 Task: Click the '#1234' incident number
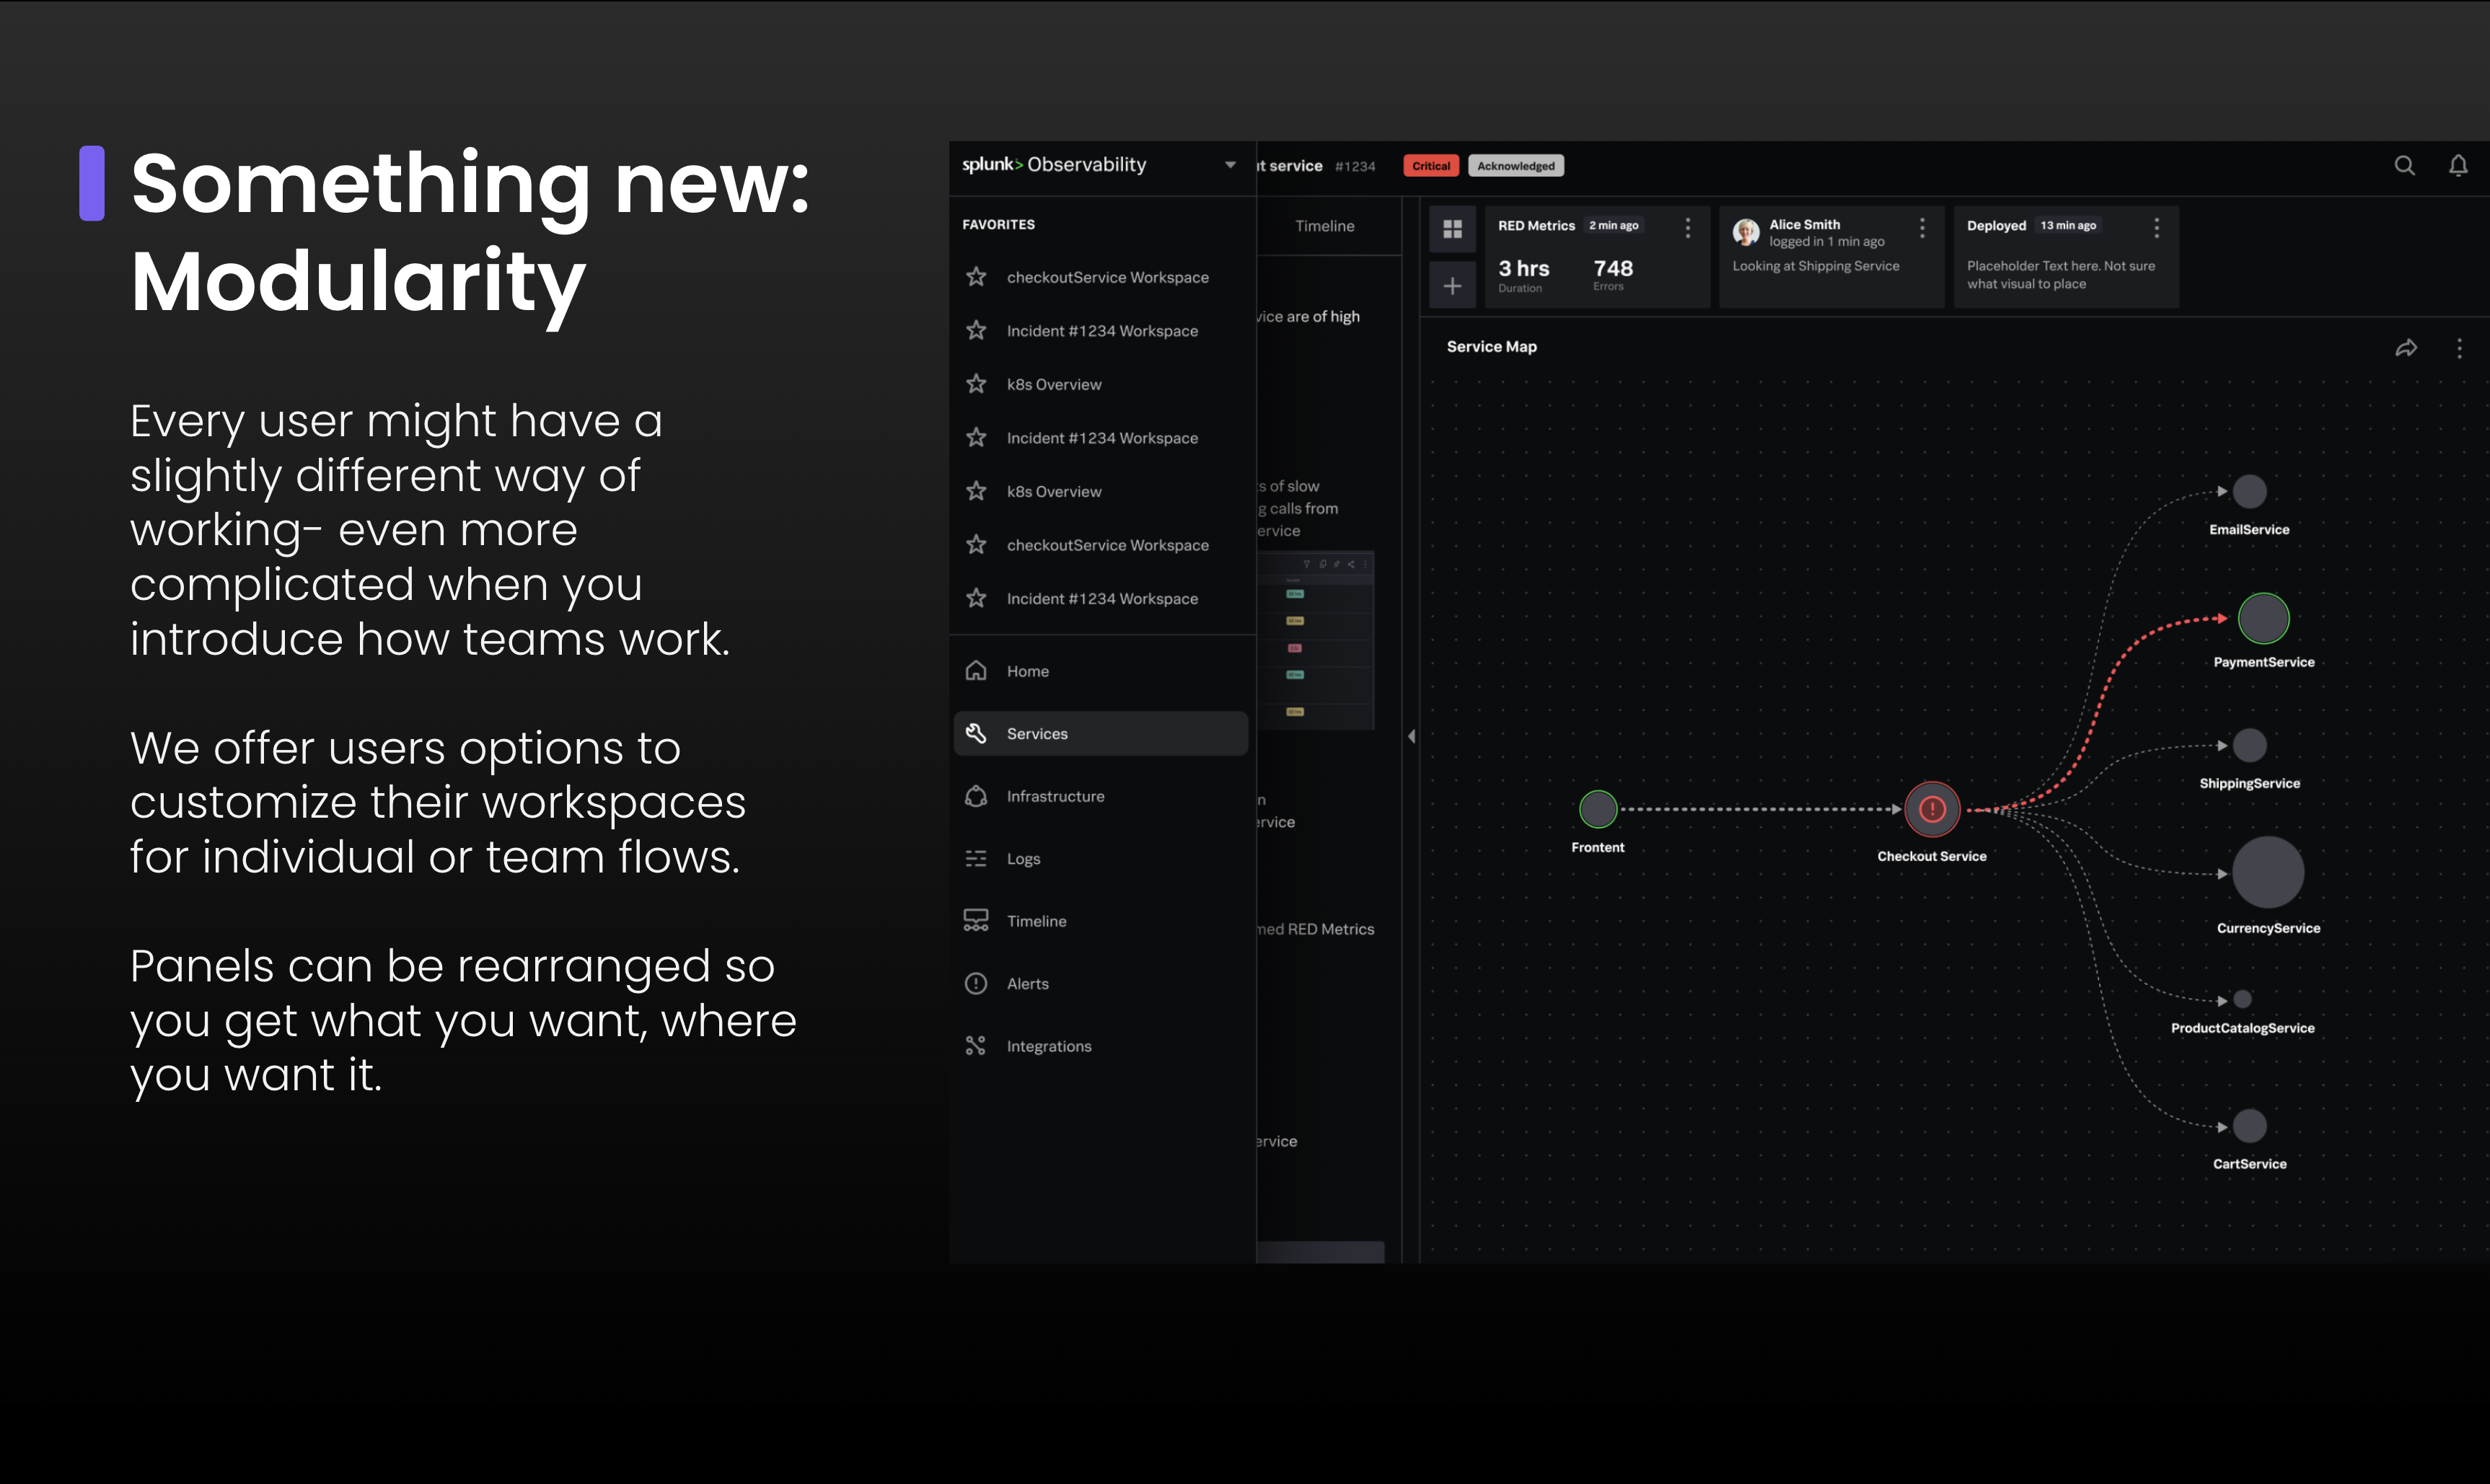[x=1355, y=167]
